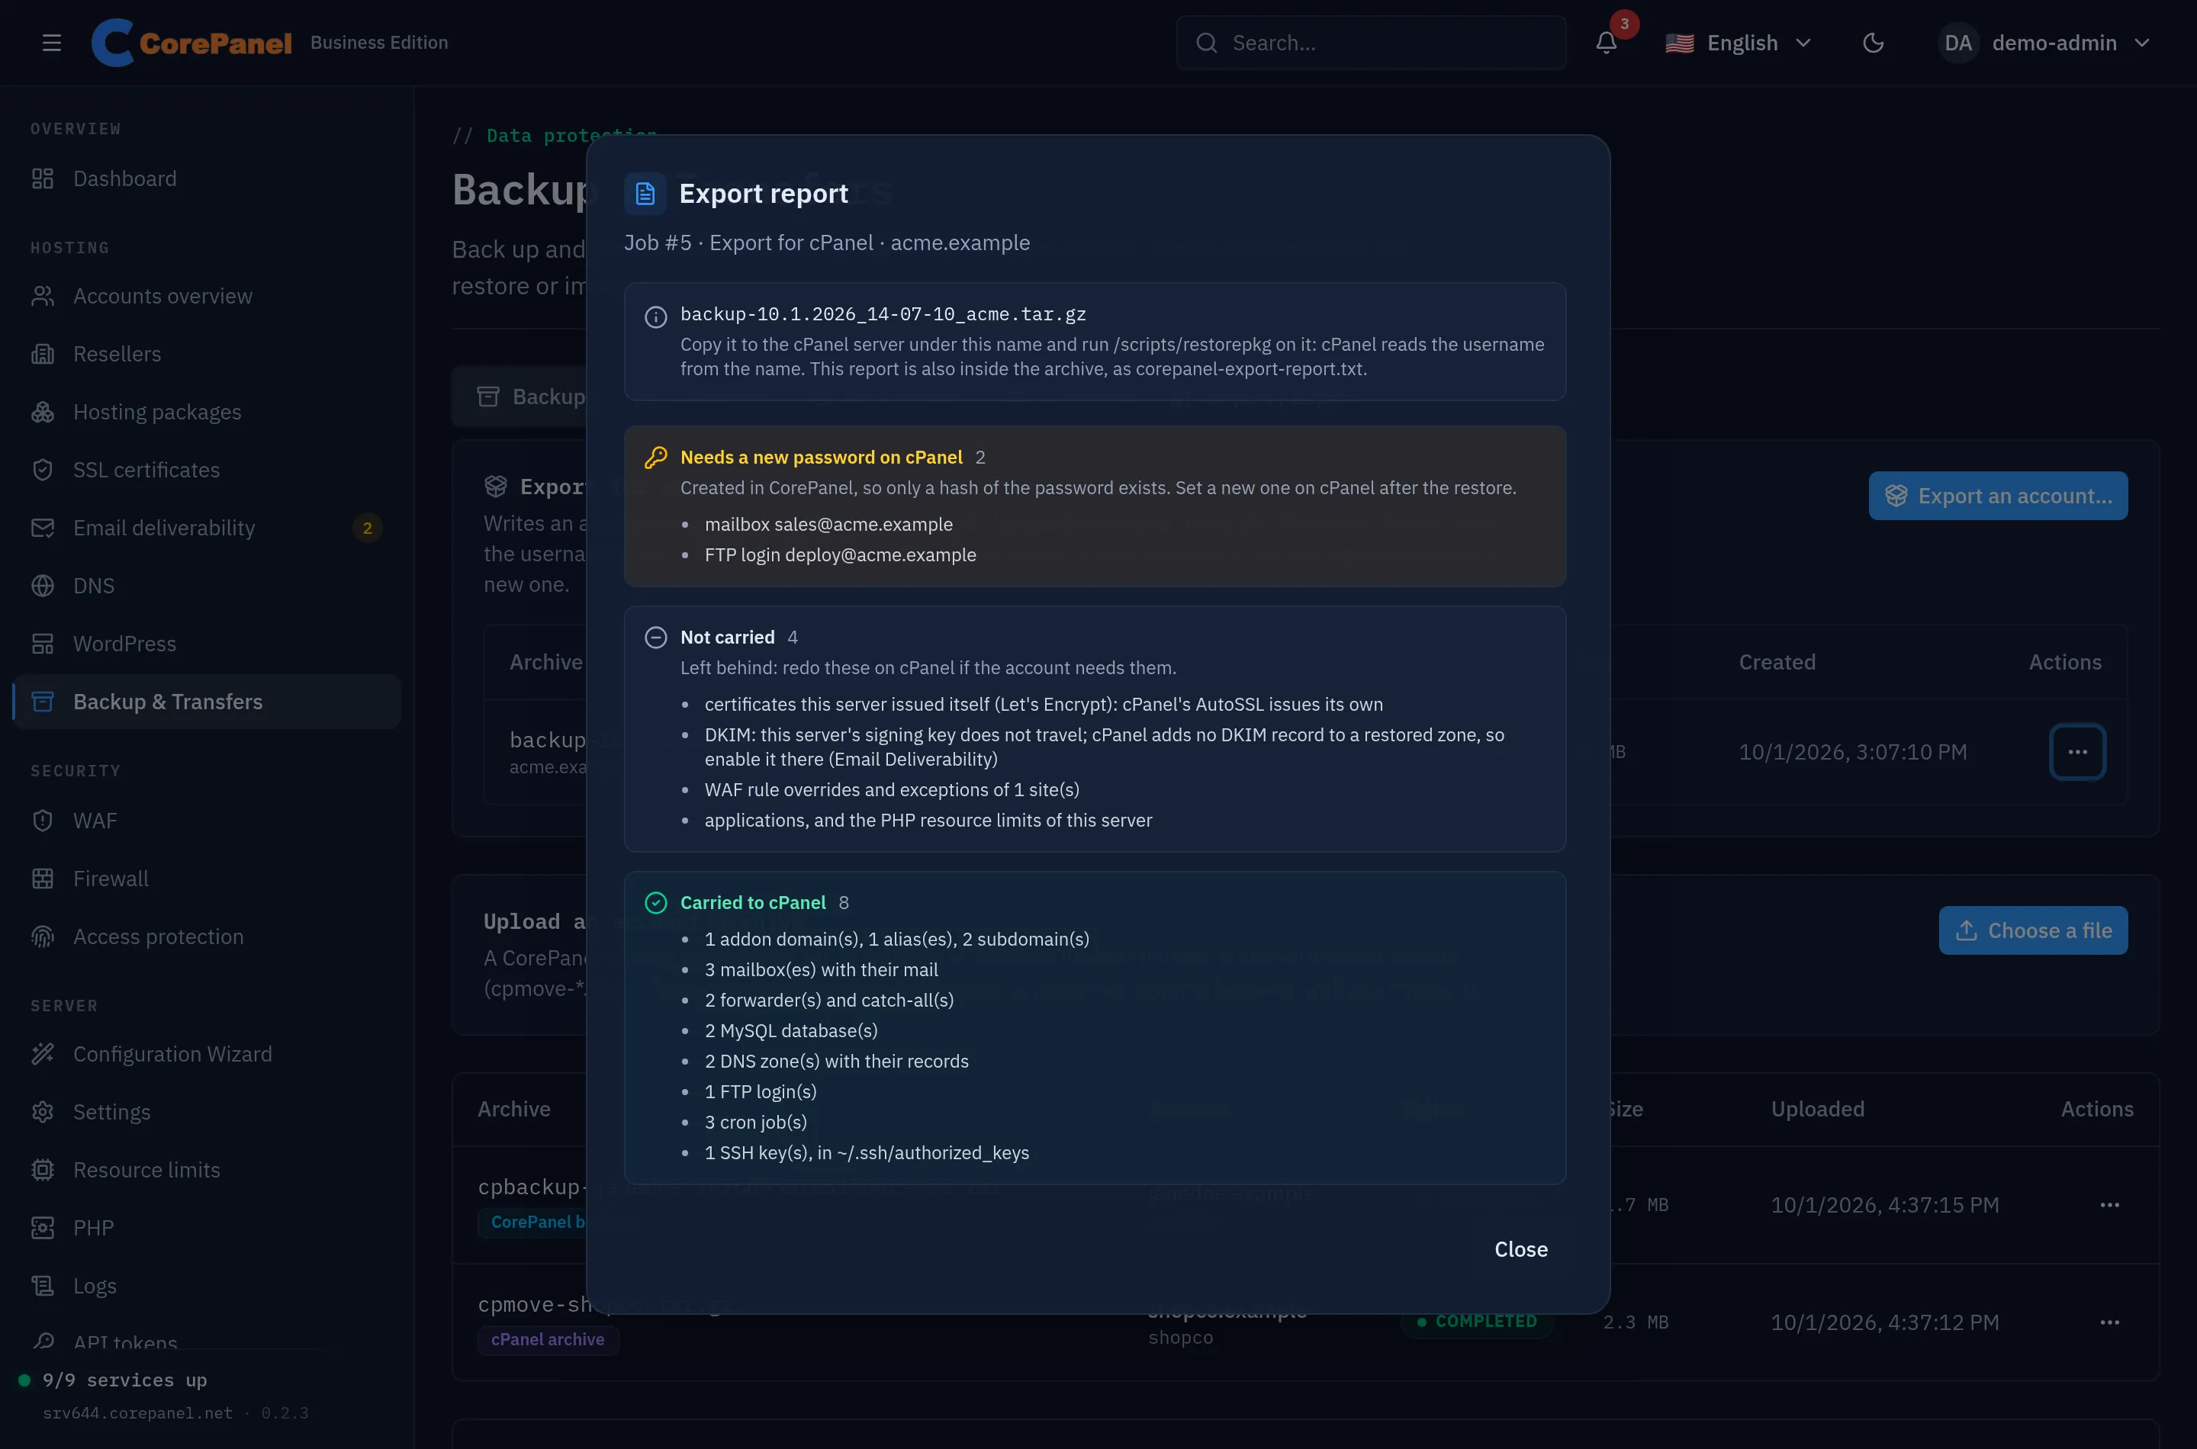
Task: Toggle the hamburger sidebar menu
Action: 52,43
